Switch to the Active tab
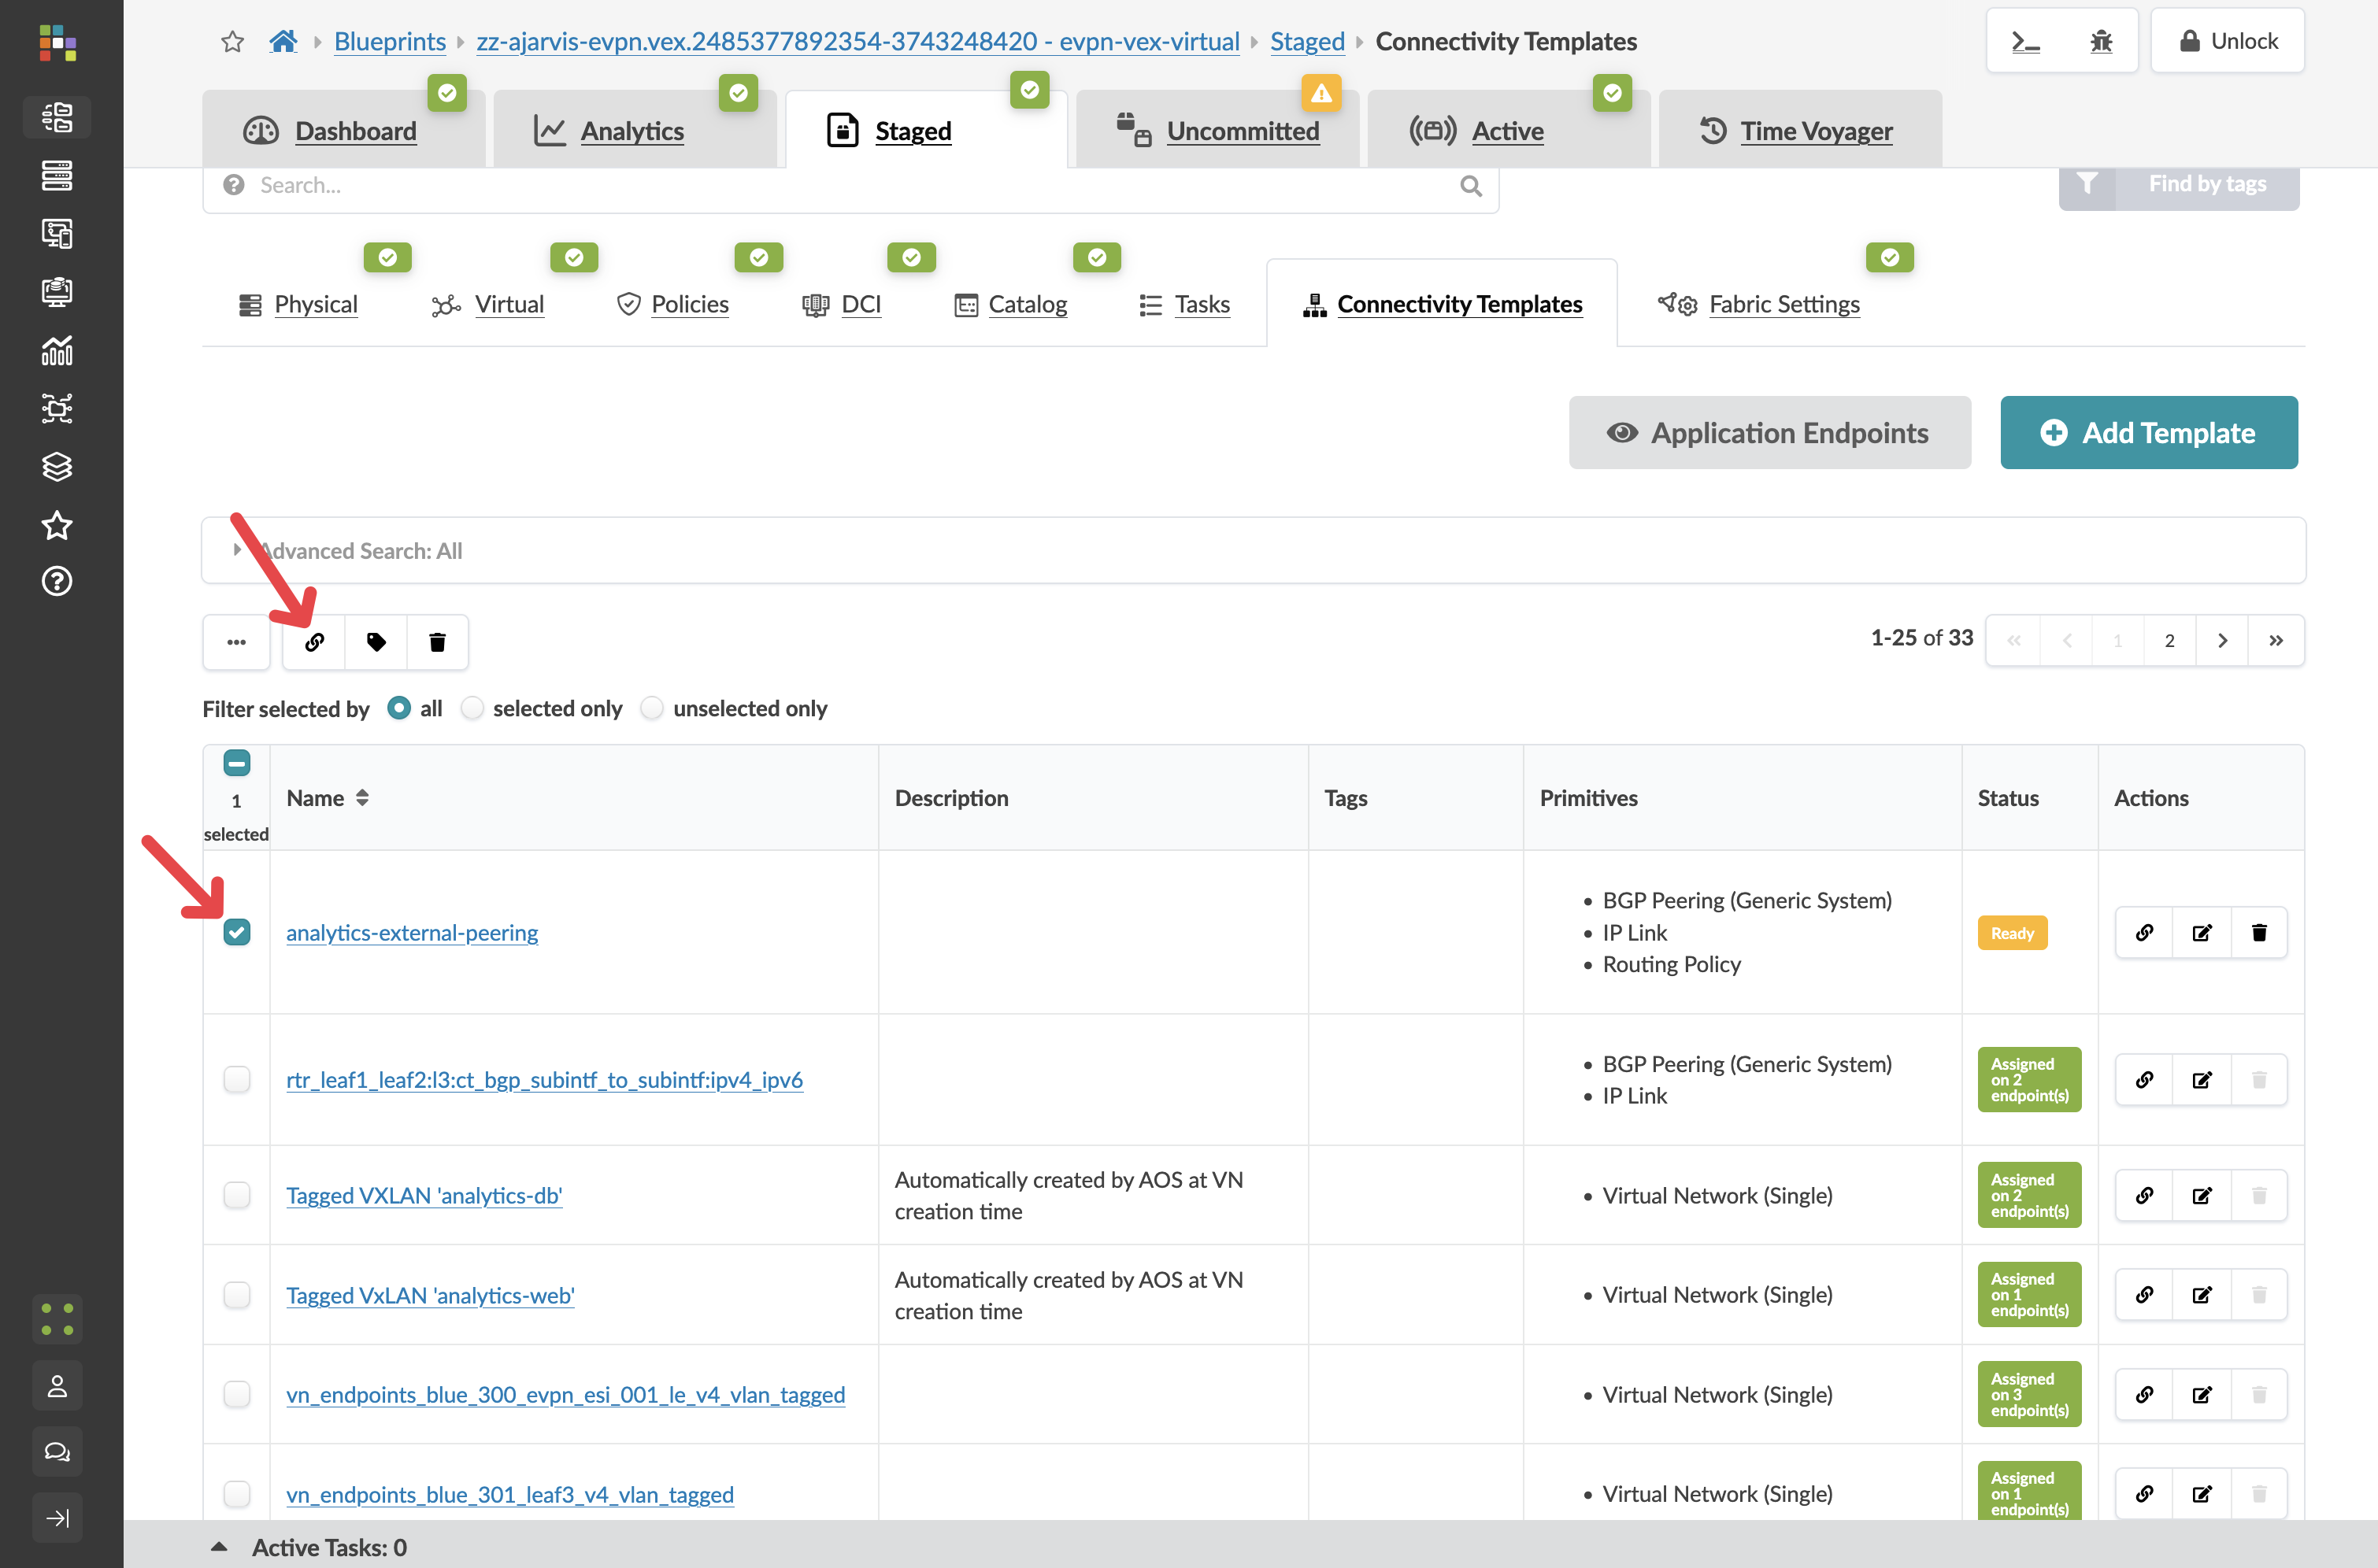This screenshot has width=2378, height=1568. (1506, 131)
